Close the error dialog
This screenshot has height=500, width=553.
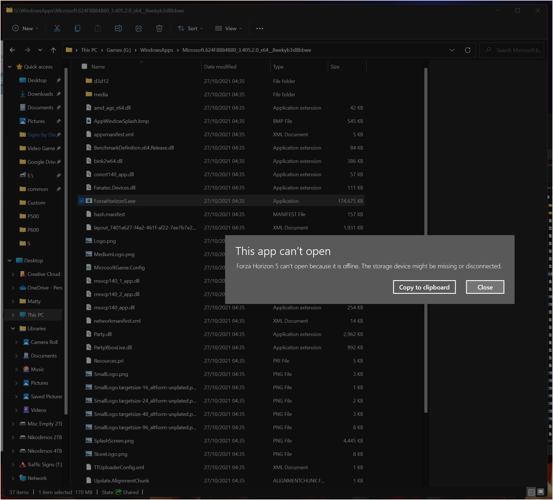[485, 287]
